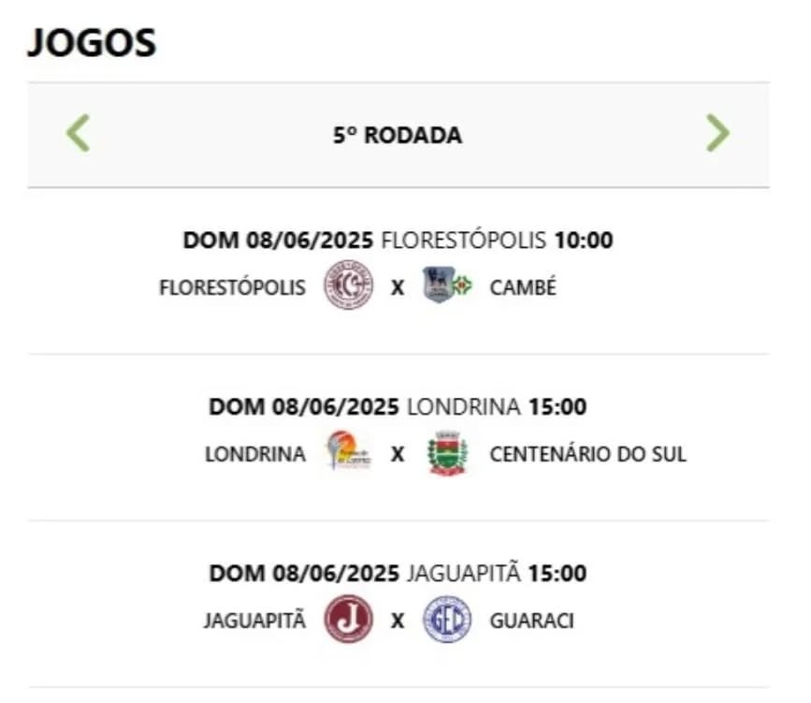This screenshot has height=703, width=811.
Task: Click the Florestópolis team crest
Action: 348,286
